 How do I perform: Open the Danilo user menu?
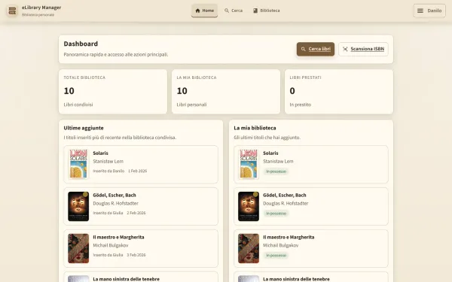(429, 11)
